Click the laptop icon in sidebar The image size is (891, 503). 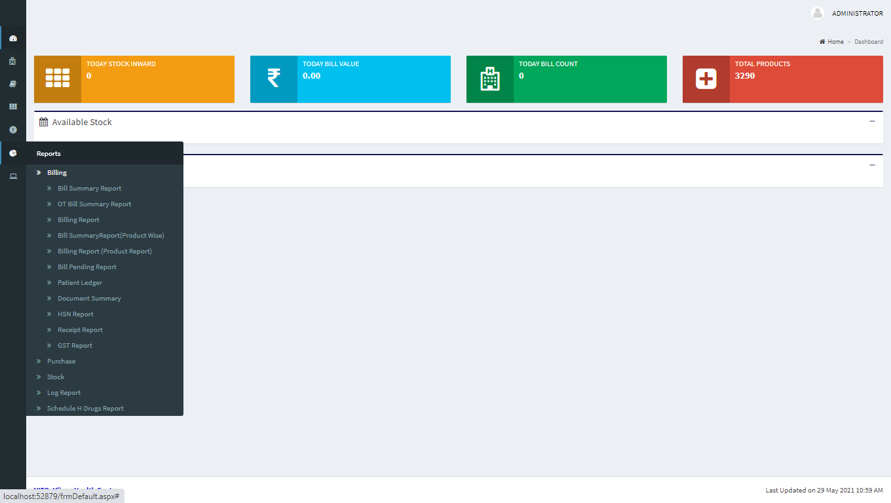13,176
